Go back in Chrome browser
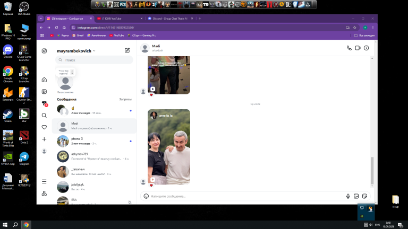The width and height of the screenshot is (408, 229). click(x=41, y=28)
